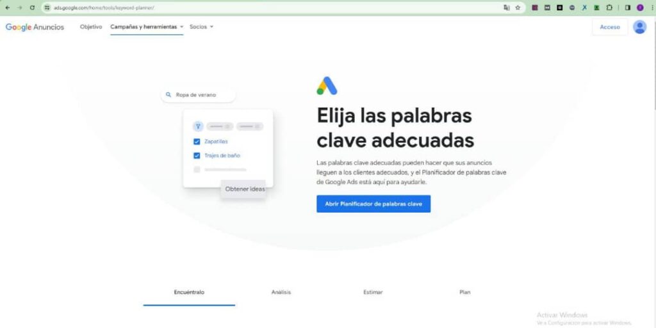This screenshot has width=656, height=328.
Task: Open site information icon in address bar
Action: tap(47, 8)
